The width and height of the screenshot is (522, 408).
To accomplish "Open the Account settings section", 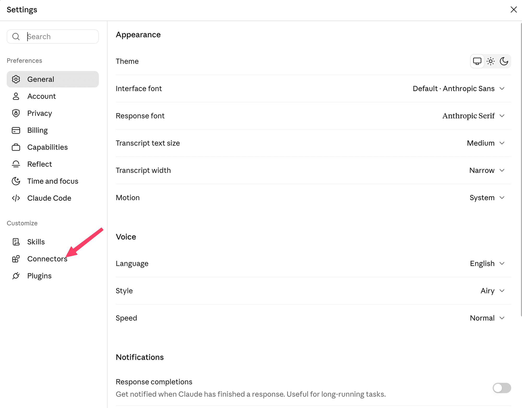I will [x=53, y=96].
